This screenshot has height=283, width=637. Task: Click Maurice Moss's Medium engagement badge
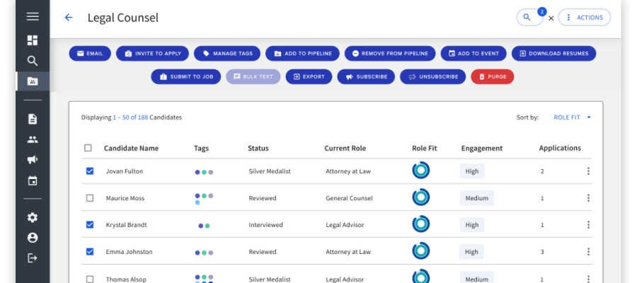[477, 198]
